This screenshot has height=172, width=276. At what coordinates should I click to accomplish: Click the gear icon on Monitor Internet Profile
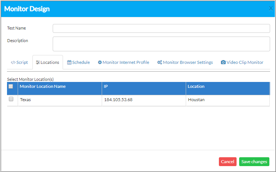tap(100, 62)
